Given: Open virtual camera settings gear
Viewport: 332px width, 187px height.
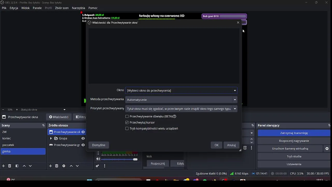Looking at the screenshot, I should (x=327, y=149).
